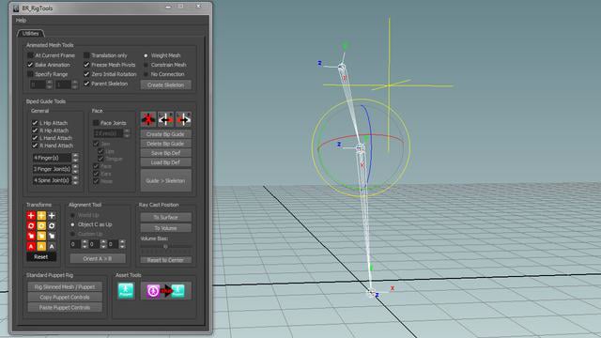Click the red scale icon in Transforms
Screen dimensions: 601x338
pyautogui.click(x=31, y=236)
